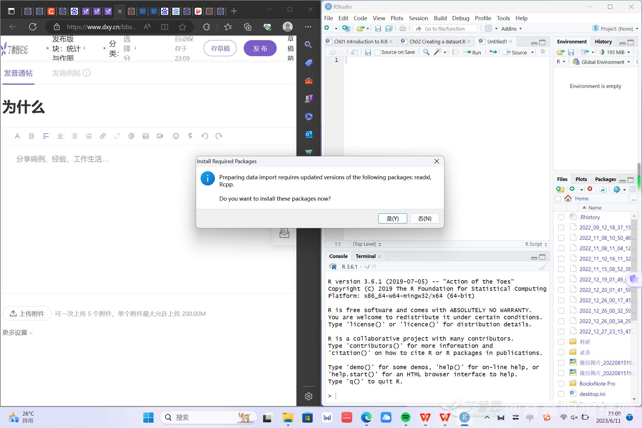The image size is (642, 428).
Task: Click the @ mention icon in editor toolbar
Action: coord(131,136)
